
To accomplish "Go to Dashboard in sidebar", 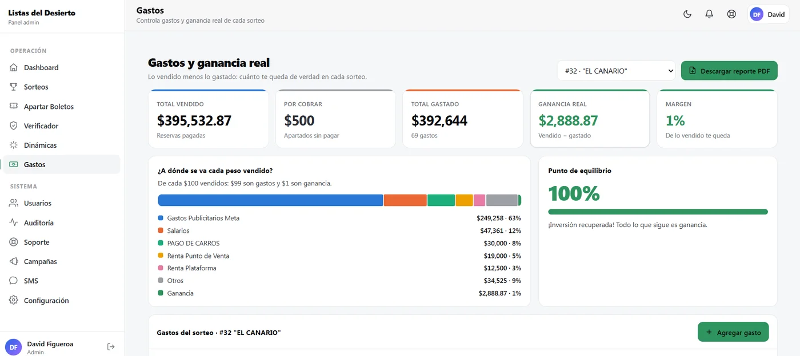I will click(x=62, y=67).
